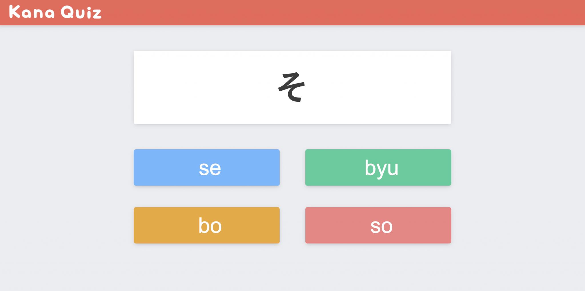Screen dimensions: 585x291
Task: Select the green "byu" answer button
Action: (378, 168)
